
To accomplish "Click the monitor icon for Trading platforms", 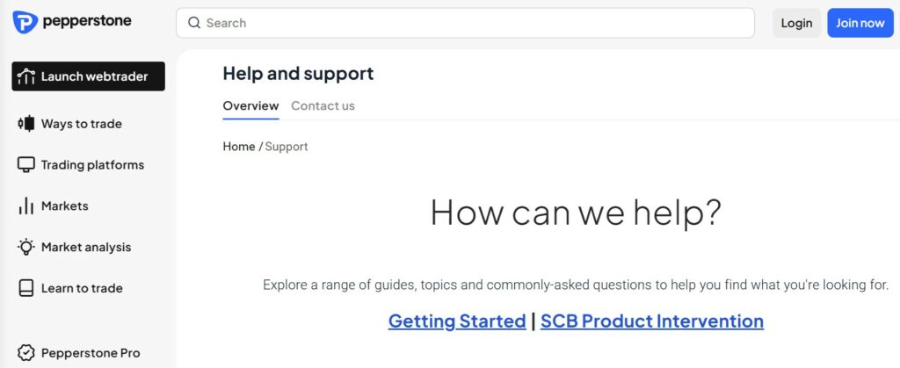I will click(x=26, y=165).
